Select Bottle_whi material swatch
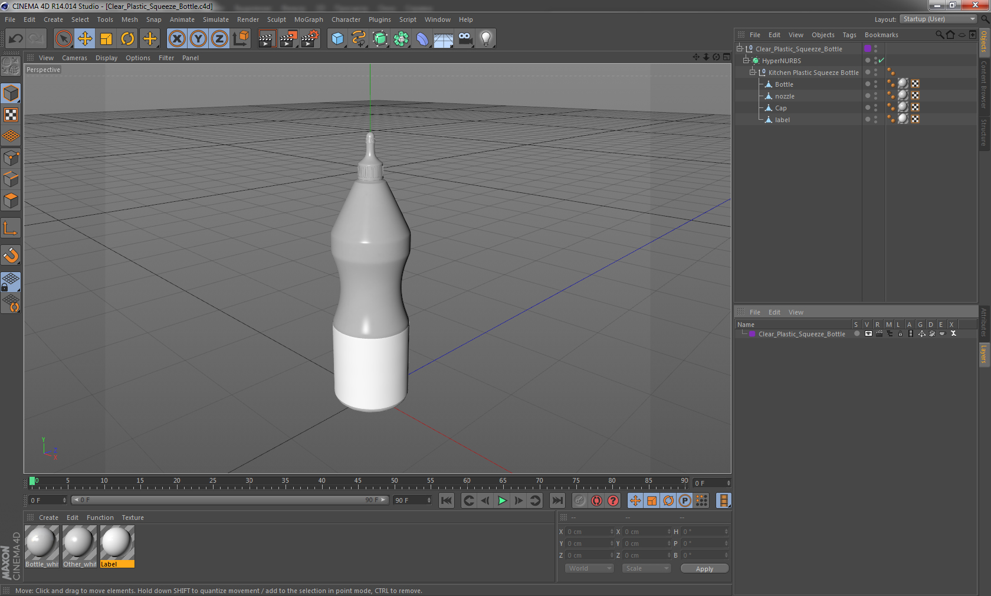The width and height of the screenshot is (991, 596). tap(42, 546)
